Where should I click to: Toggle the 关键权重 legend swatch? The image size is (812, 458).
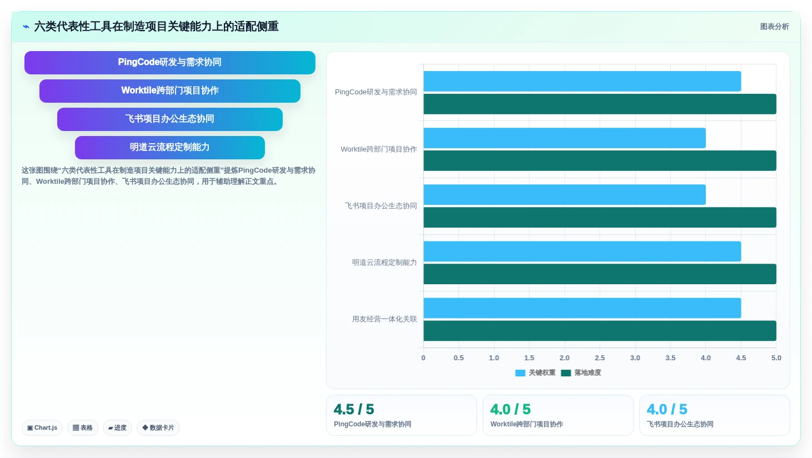pyautogui.click(x=520, y=373)
